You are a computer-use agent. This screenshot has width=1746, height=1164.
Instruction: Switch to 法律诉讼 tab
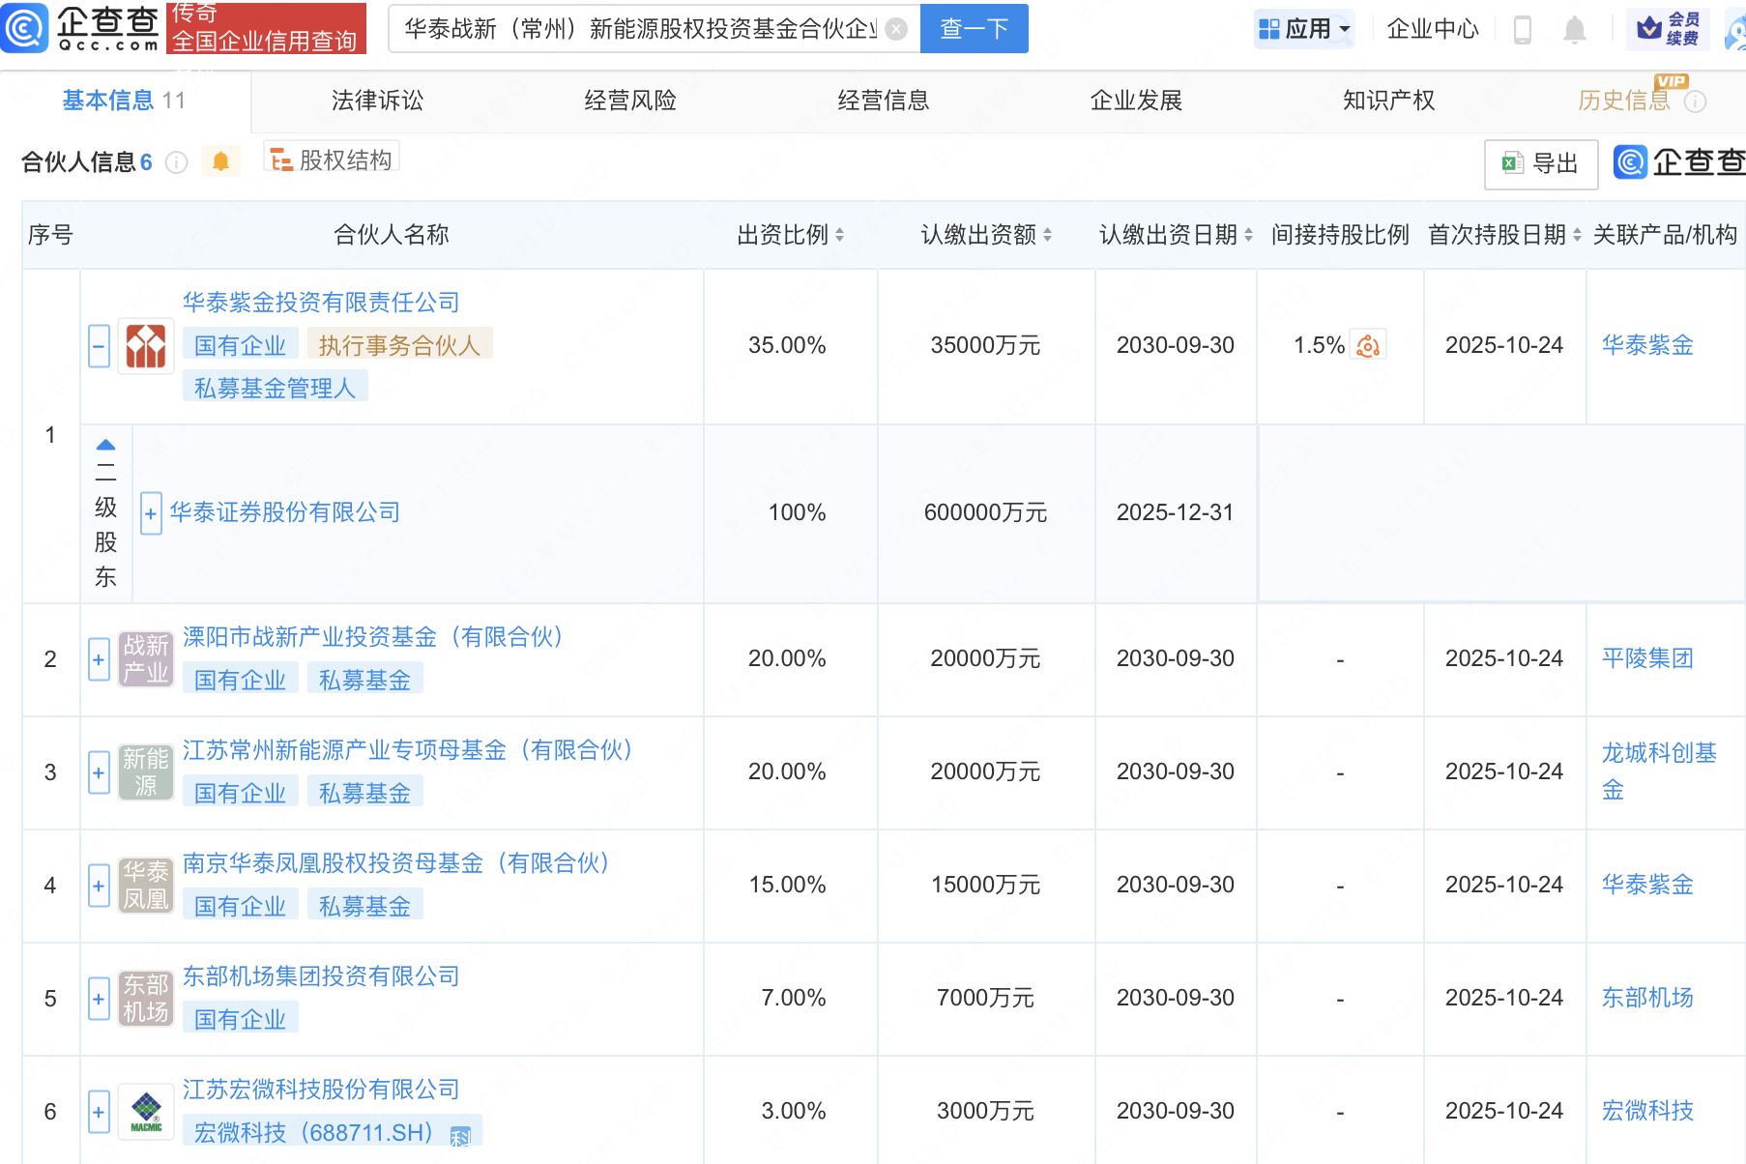377,101
